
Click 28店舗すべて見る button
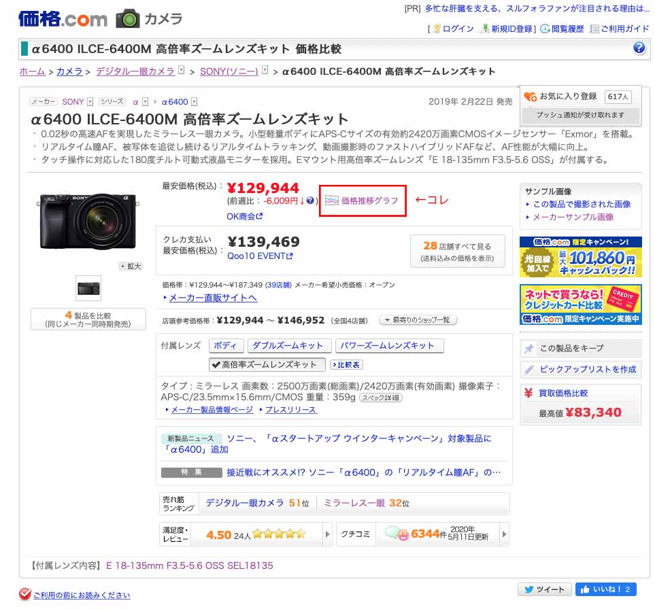(x=458, y=251)
